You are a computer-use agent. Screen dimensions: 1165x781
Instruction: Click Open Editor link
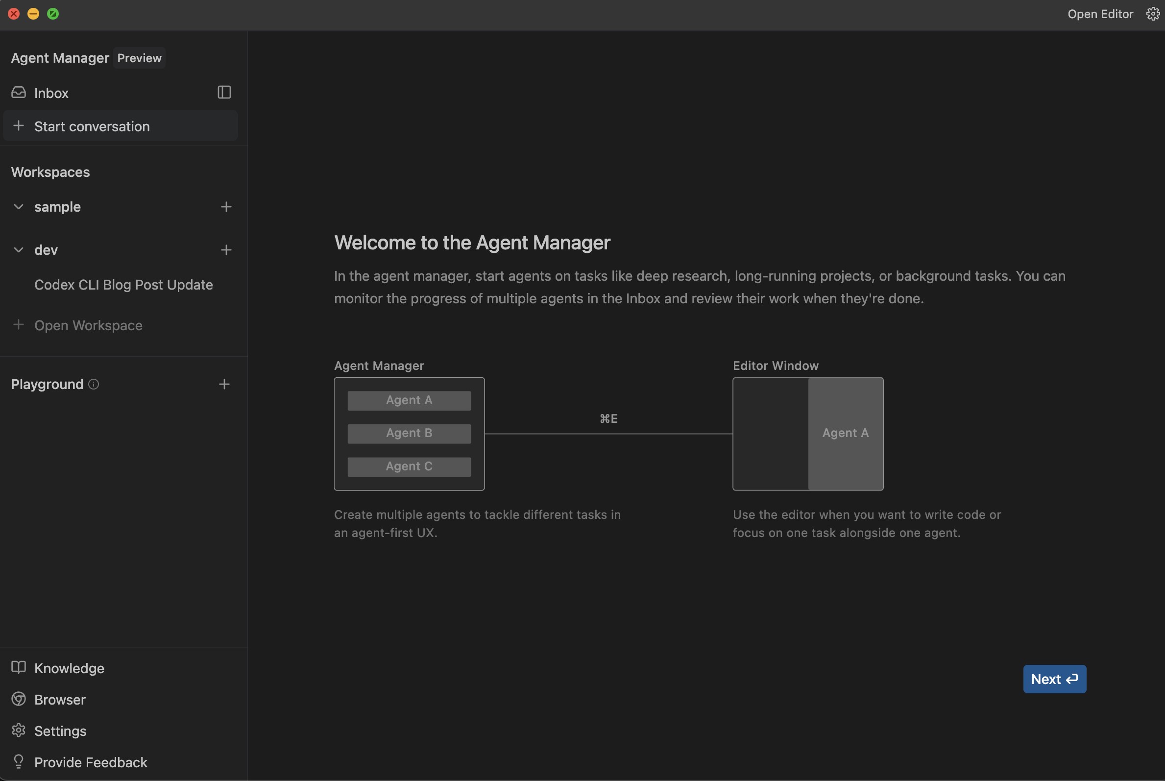[x=1100, y=14]
